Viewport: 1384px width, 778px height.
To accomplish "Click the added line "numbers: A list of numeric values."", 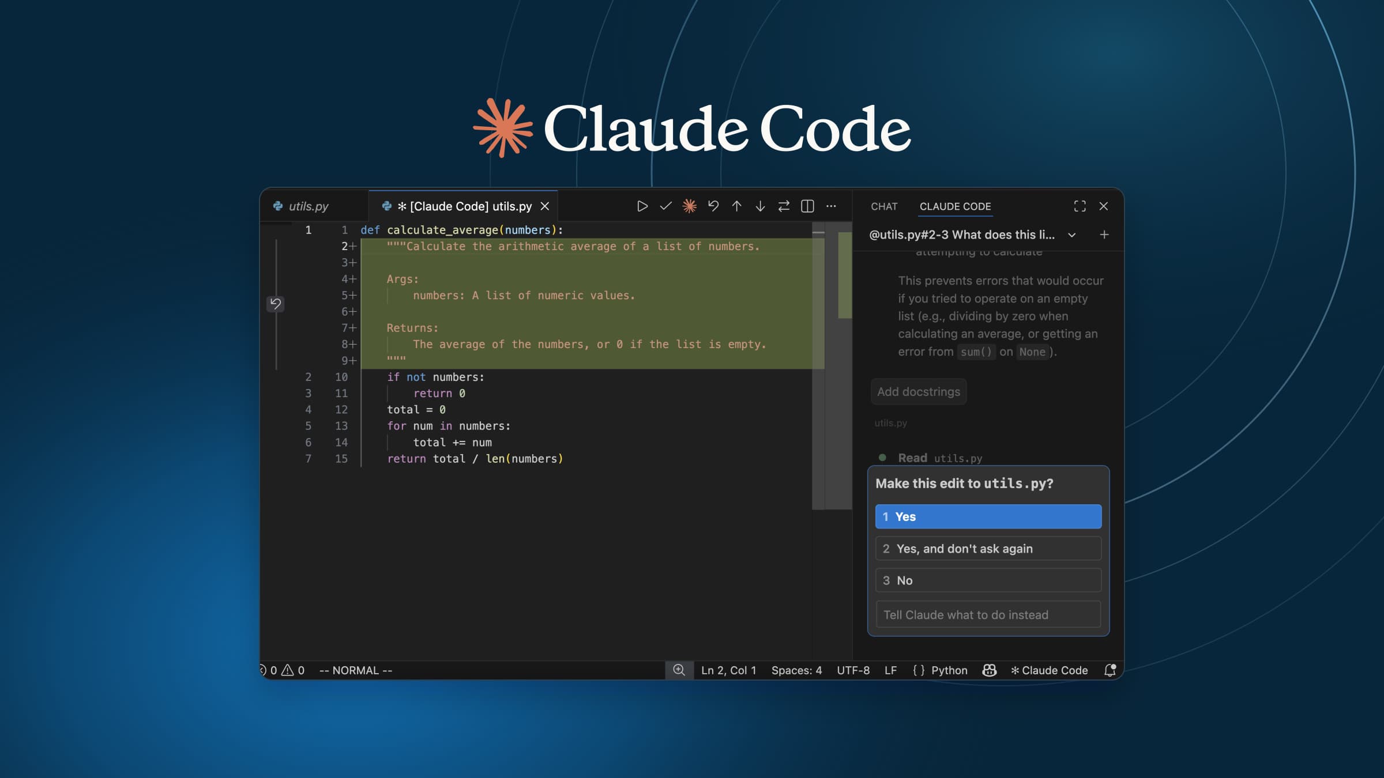I will [x=524, y=295].
